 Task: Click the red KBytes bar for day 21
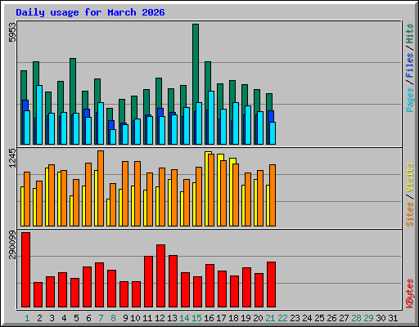pyautogui.click(x=271, y=284)
